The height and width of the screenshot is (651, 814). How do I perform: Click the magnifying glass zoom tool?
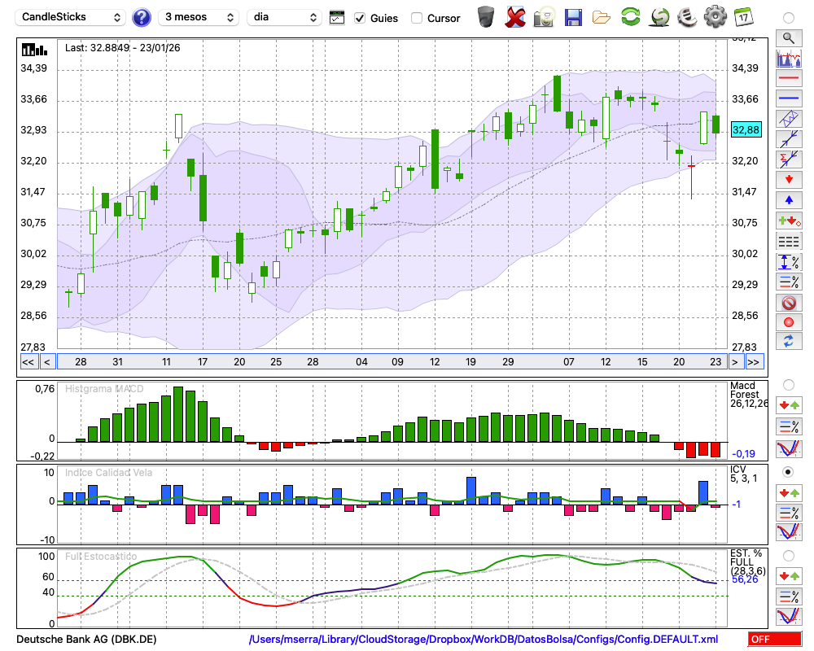tap(788, 37)
